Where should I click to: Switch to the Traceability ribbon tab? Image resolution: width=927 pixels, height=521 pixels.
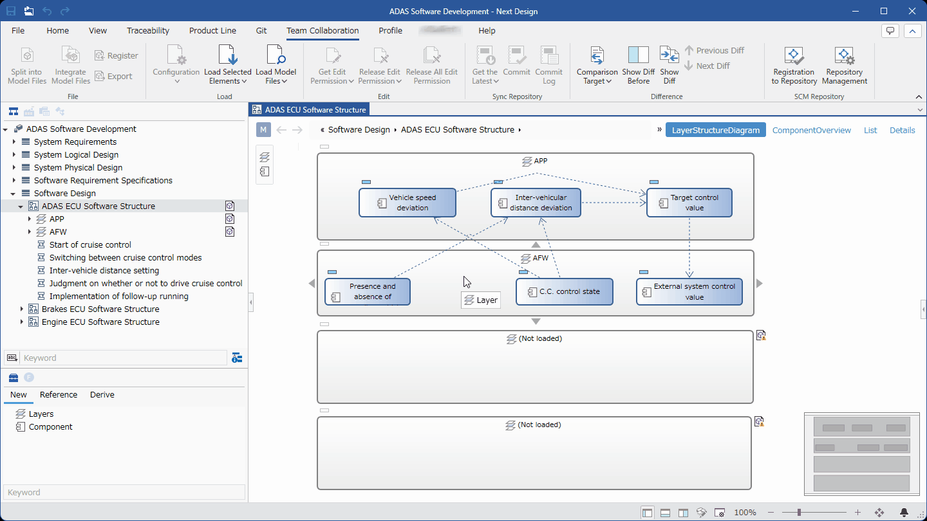tap(148, 30)
